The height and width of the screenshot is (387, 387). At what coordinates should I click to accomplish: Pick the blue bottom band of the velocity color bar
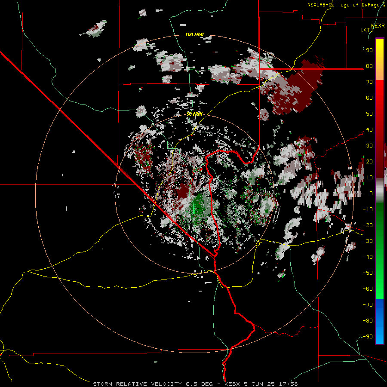[380, 322]
